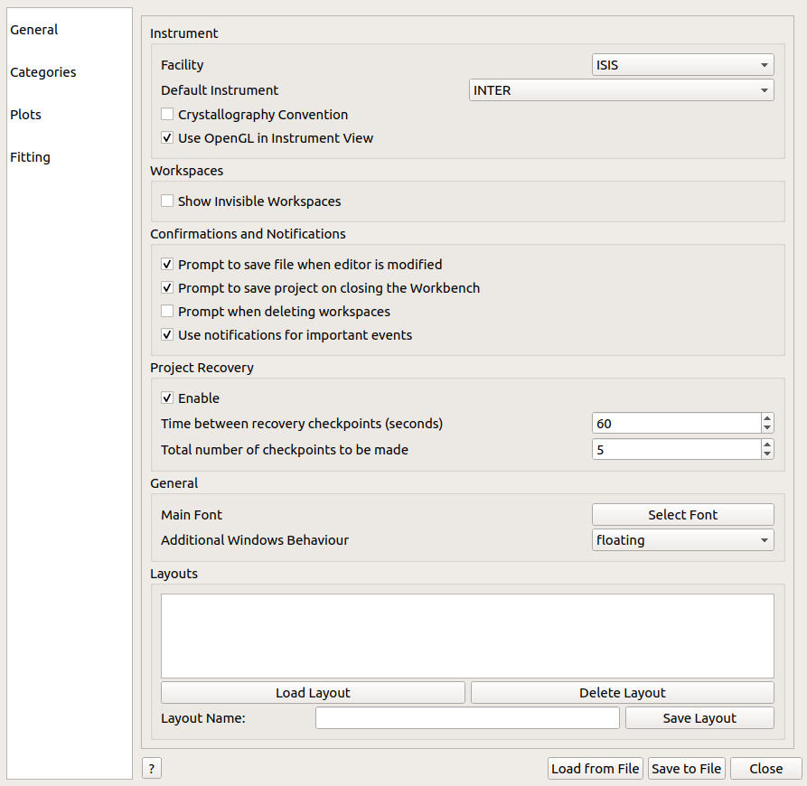This screenshot has width=807, height=786.
Task: Expand the Default Instrument combo box
Action: tap(621, 90)
